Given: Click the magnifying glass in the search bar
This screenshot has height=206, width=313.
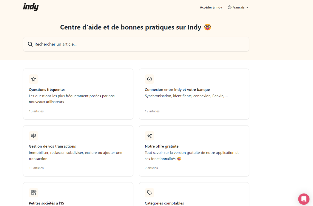Looking at the screenshot, I should tap(30, 44).
